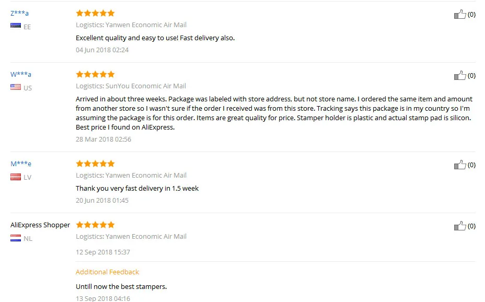This screenshot has width=485, height=302.
Task: Click the Netherlands flag icon
Action: [16, 238]
